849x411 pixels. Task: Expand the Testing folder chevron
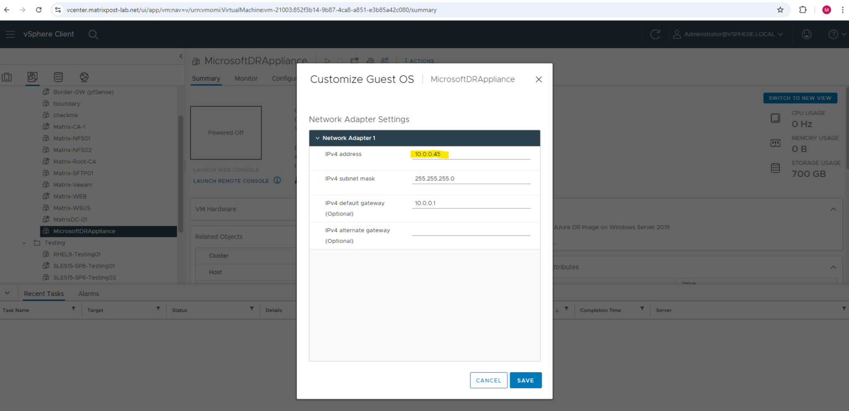(24, 242)
